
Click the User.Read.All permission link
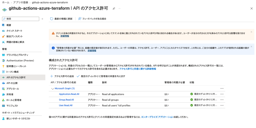coord(66,105)
